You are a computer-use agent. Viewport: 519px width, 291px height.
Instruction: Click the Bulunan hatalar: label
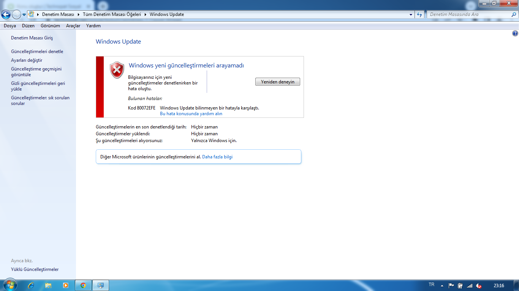click(145, 99)
